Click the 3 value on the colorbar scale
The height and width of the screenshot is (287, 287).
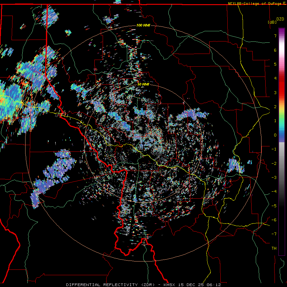click(x=275, y=92)
